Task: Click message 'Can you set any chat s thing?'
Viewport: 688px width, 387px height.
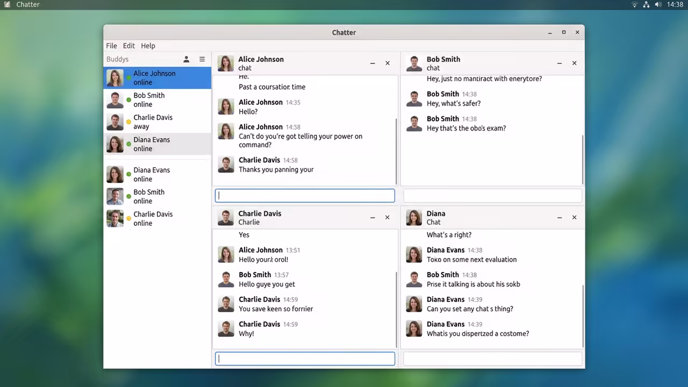Action: [x=470, y=309]
